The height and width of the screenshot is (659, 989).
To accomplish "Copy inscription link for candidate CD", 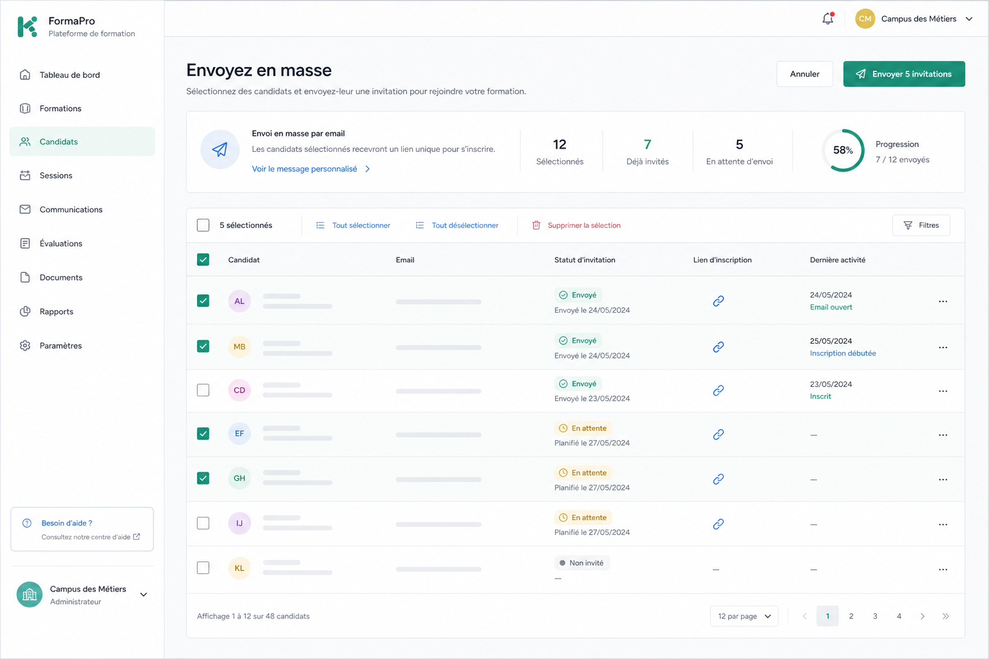I will coord(719,391).
